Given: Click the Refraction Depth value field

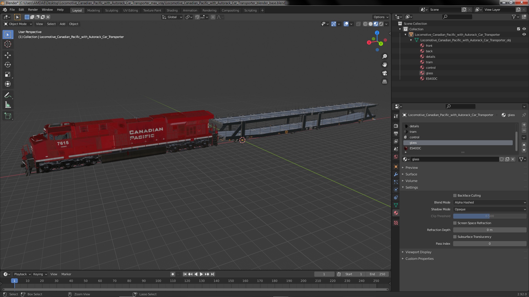Looking at the screenshot, I should [x=490, y=230].
